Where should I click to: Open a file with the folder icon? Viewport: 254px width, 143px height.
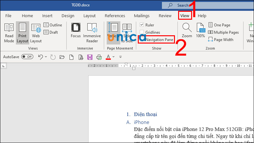point(62,57)
